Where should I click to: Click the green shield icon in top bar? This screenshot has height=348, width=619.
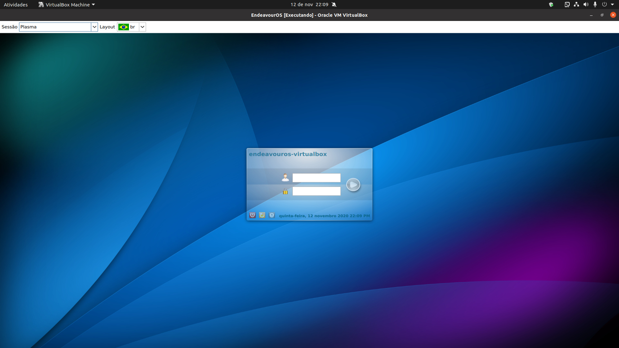[x=551, y=5]
